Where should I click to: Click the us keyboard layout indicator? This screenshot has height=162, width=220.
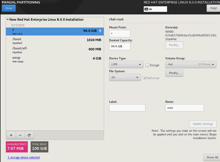pos(155,9)
